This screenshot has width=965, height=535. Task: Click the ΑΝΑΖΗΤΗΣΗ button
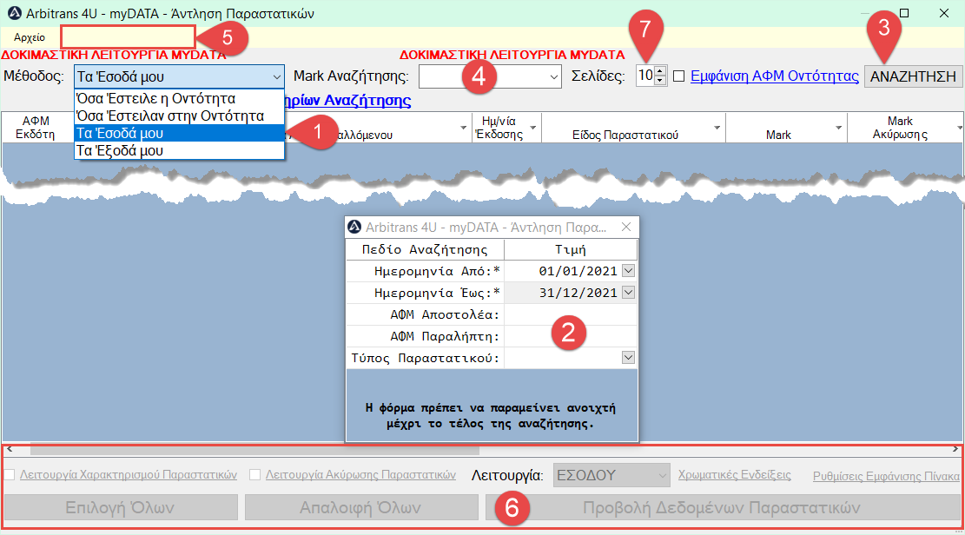click(913, 76)
